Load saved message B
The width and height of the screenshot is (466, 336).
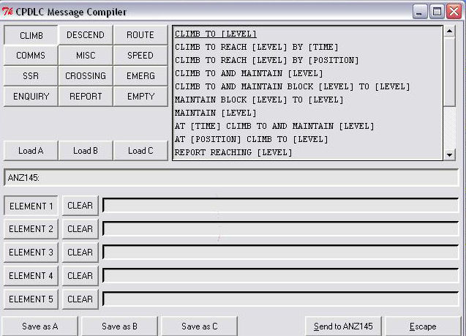click(x=86, y=151)
